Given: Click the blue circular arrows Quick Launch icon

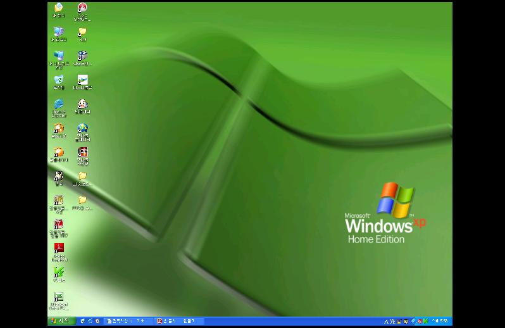Looking at the screenshot, I should (90, 321).
